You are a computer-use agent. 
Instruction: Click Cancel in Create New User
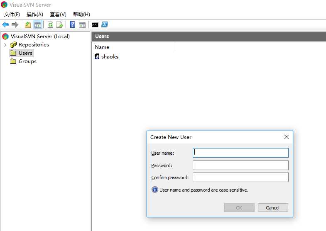click(x=273, y=207)
